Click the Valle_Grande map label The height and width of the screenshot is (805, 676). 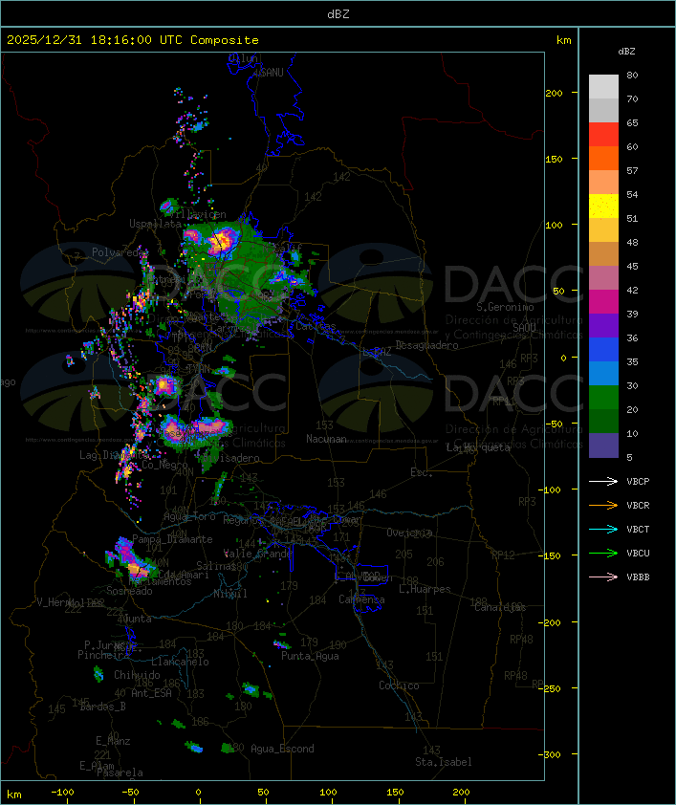coord(258,554)
